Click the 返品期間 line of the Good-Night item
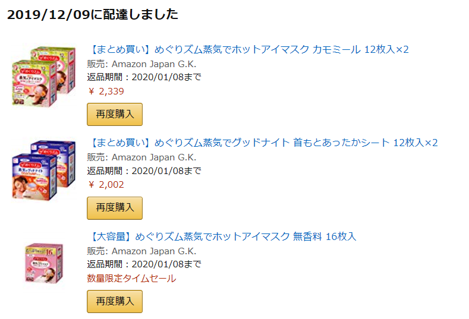The width and height of the screenshot is (469, 319). coord(144,170)
